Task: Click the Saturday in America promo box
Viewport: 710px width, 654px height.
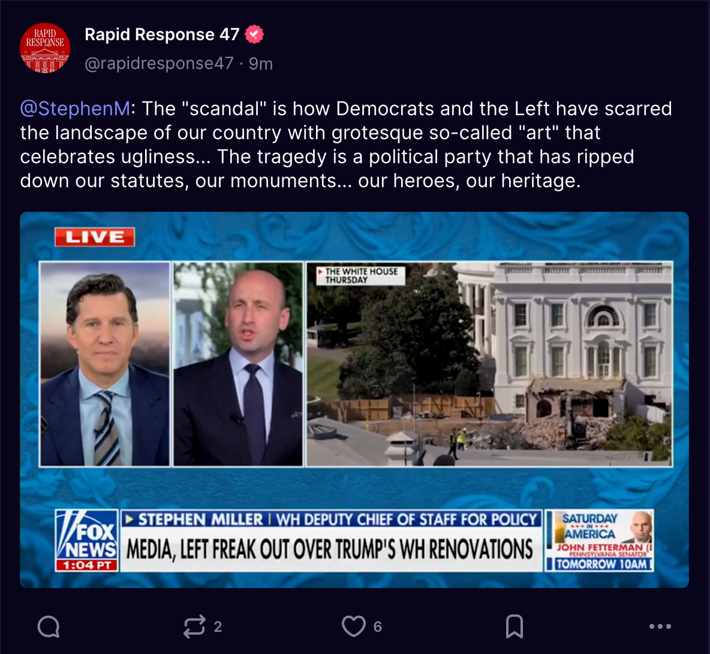Action: [x=600, y=541]
